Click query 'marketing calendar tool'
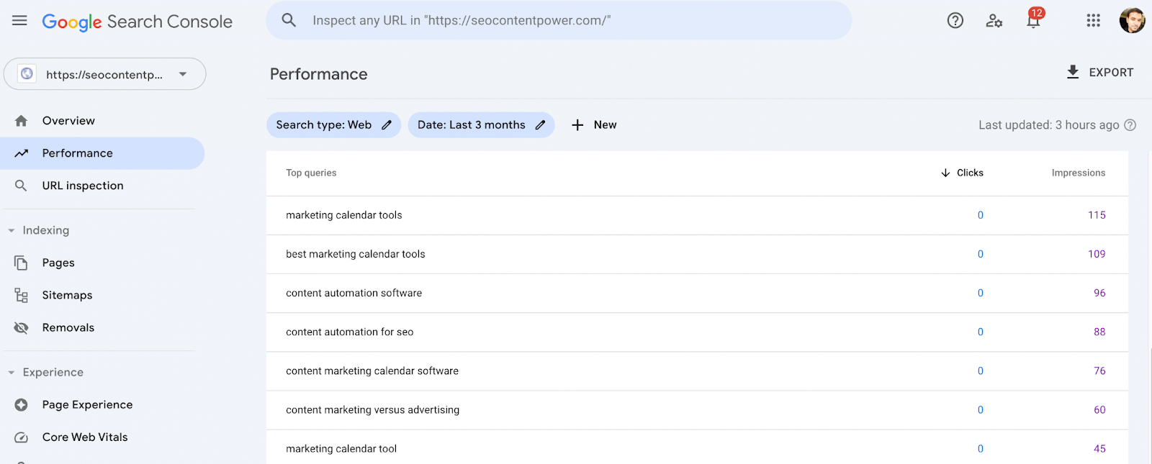 click(341, 449)
